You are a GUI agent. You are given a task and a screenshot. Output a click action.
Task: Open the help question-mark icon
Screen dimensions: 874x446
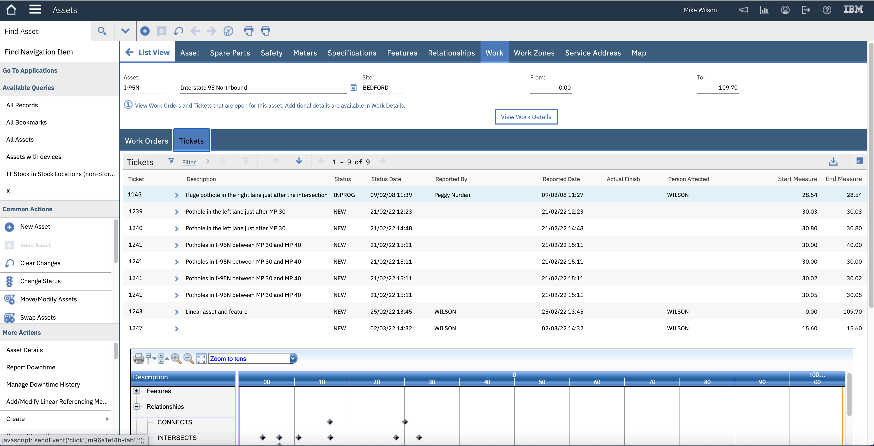click(x=827, y=10)
